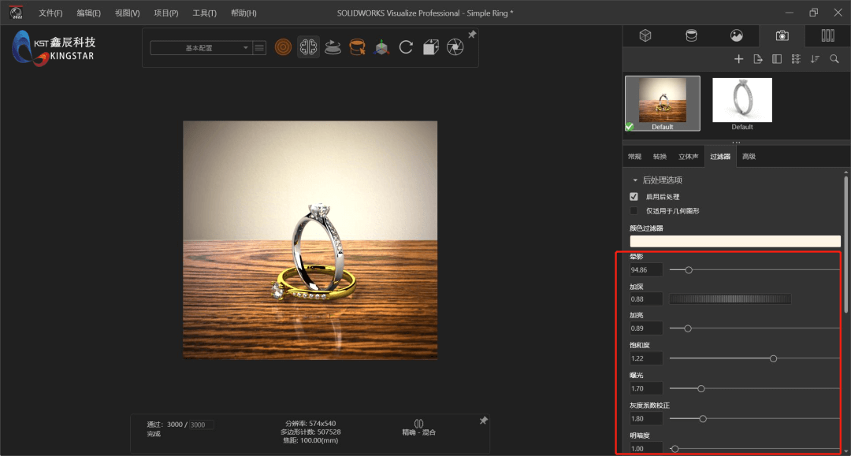
Task: Open the Libraries file-cabinet icon
Action: 827,35
